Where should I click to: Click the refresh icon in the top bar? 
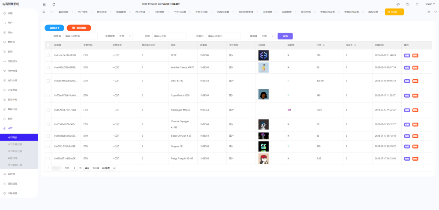tap(54, 4)
